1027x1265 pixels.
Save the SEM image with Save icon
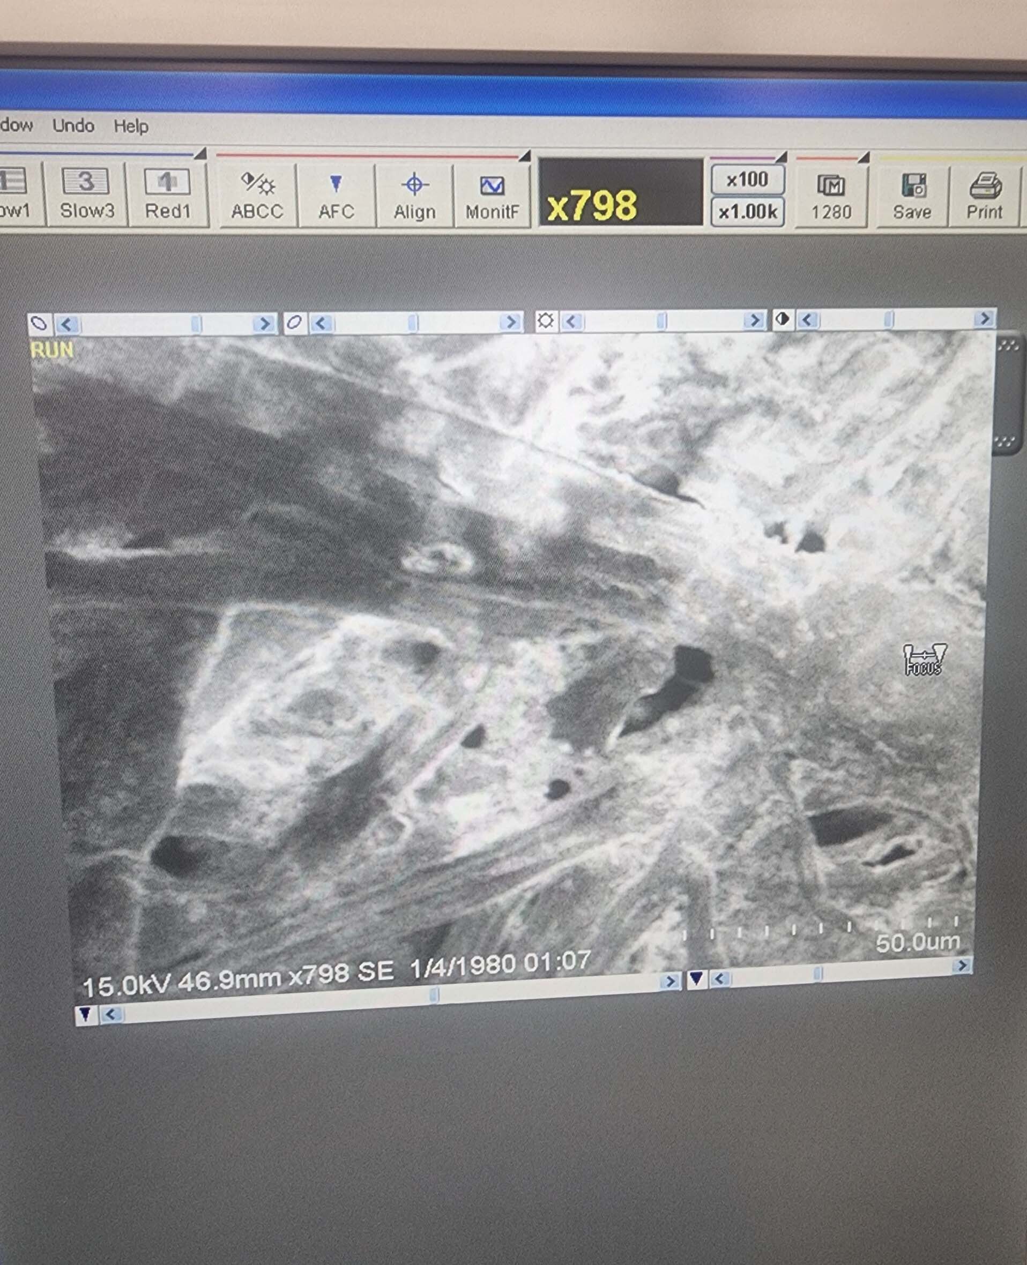point(912,197)
